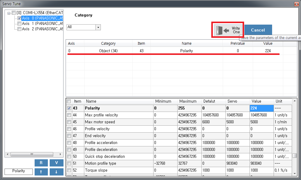This screenshot has height=180, width=301.
Task: Click the up arrow button
Action: click(41, 172)
